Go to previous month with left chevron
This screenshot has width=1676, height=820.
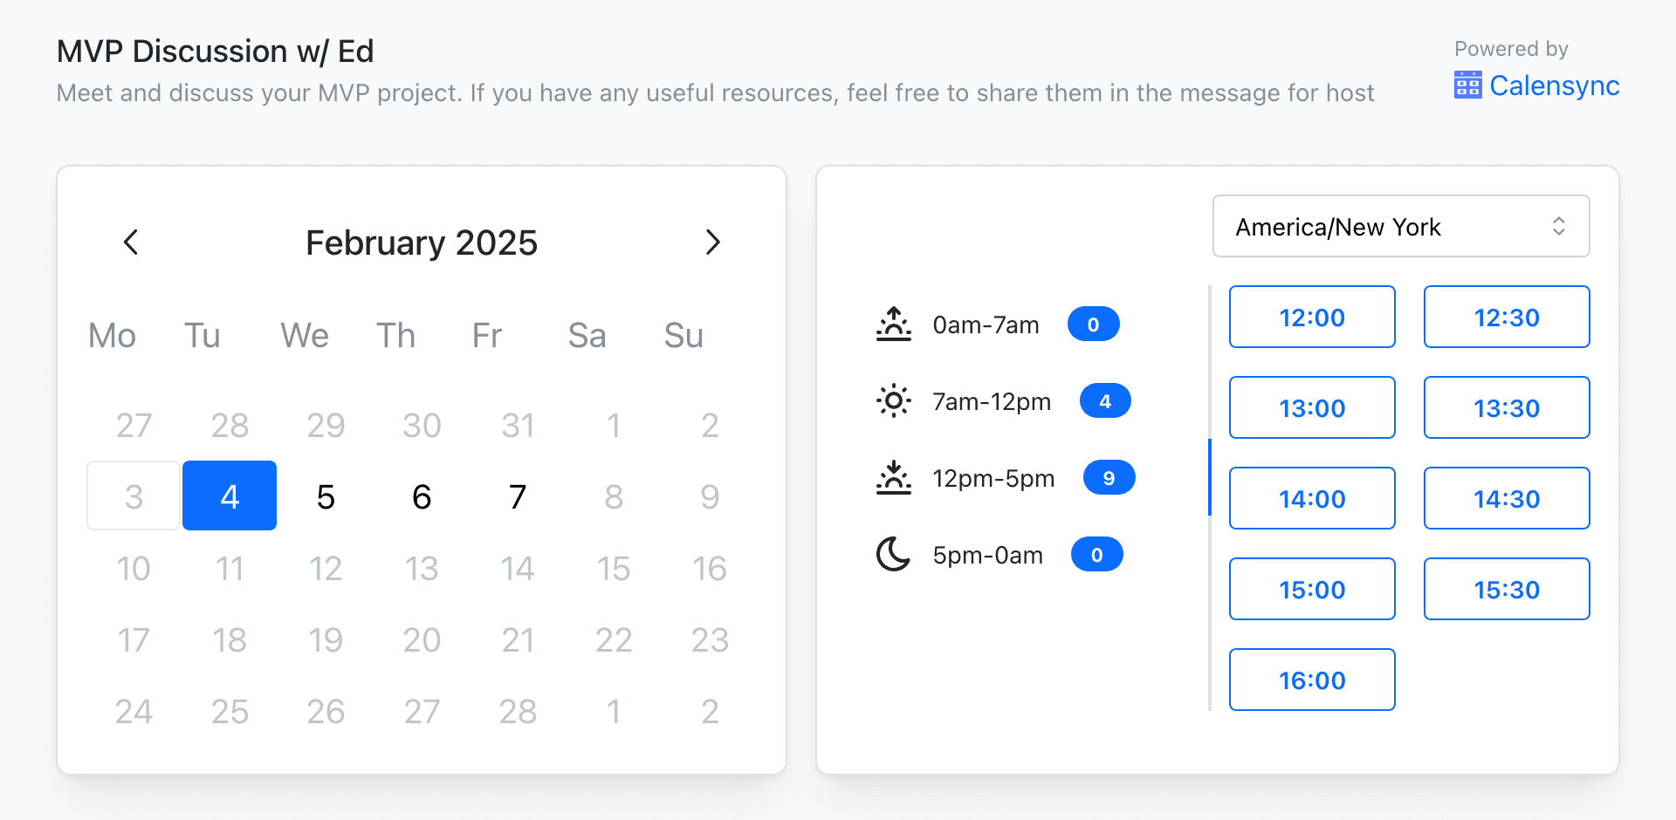pos(131,243)
